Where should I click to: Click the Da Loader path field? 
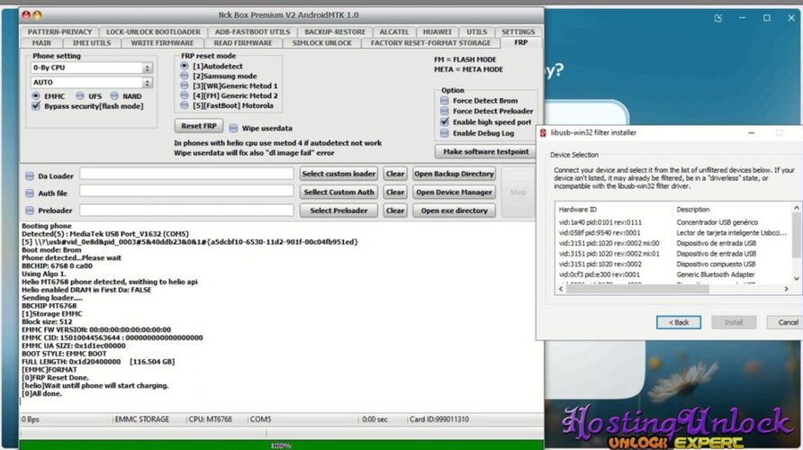(186, 174)
